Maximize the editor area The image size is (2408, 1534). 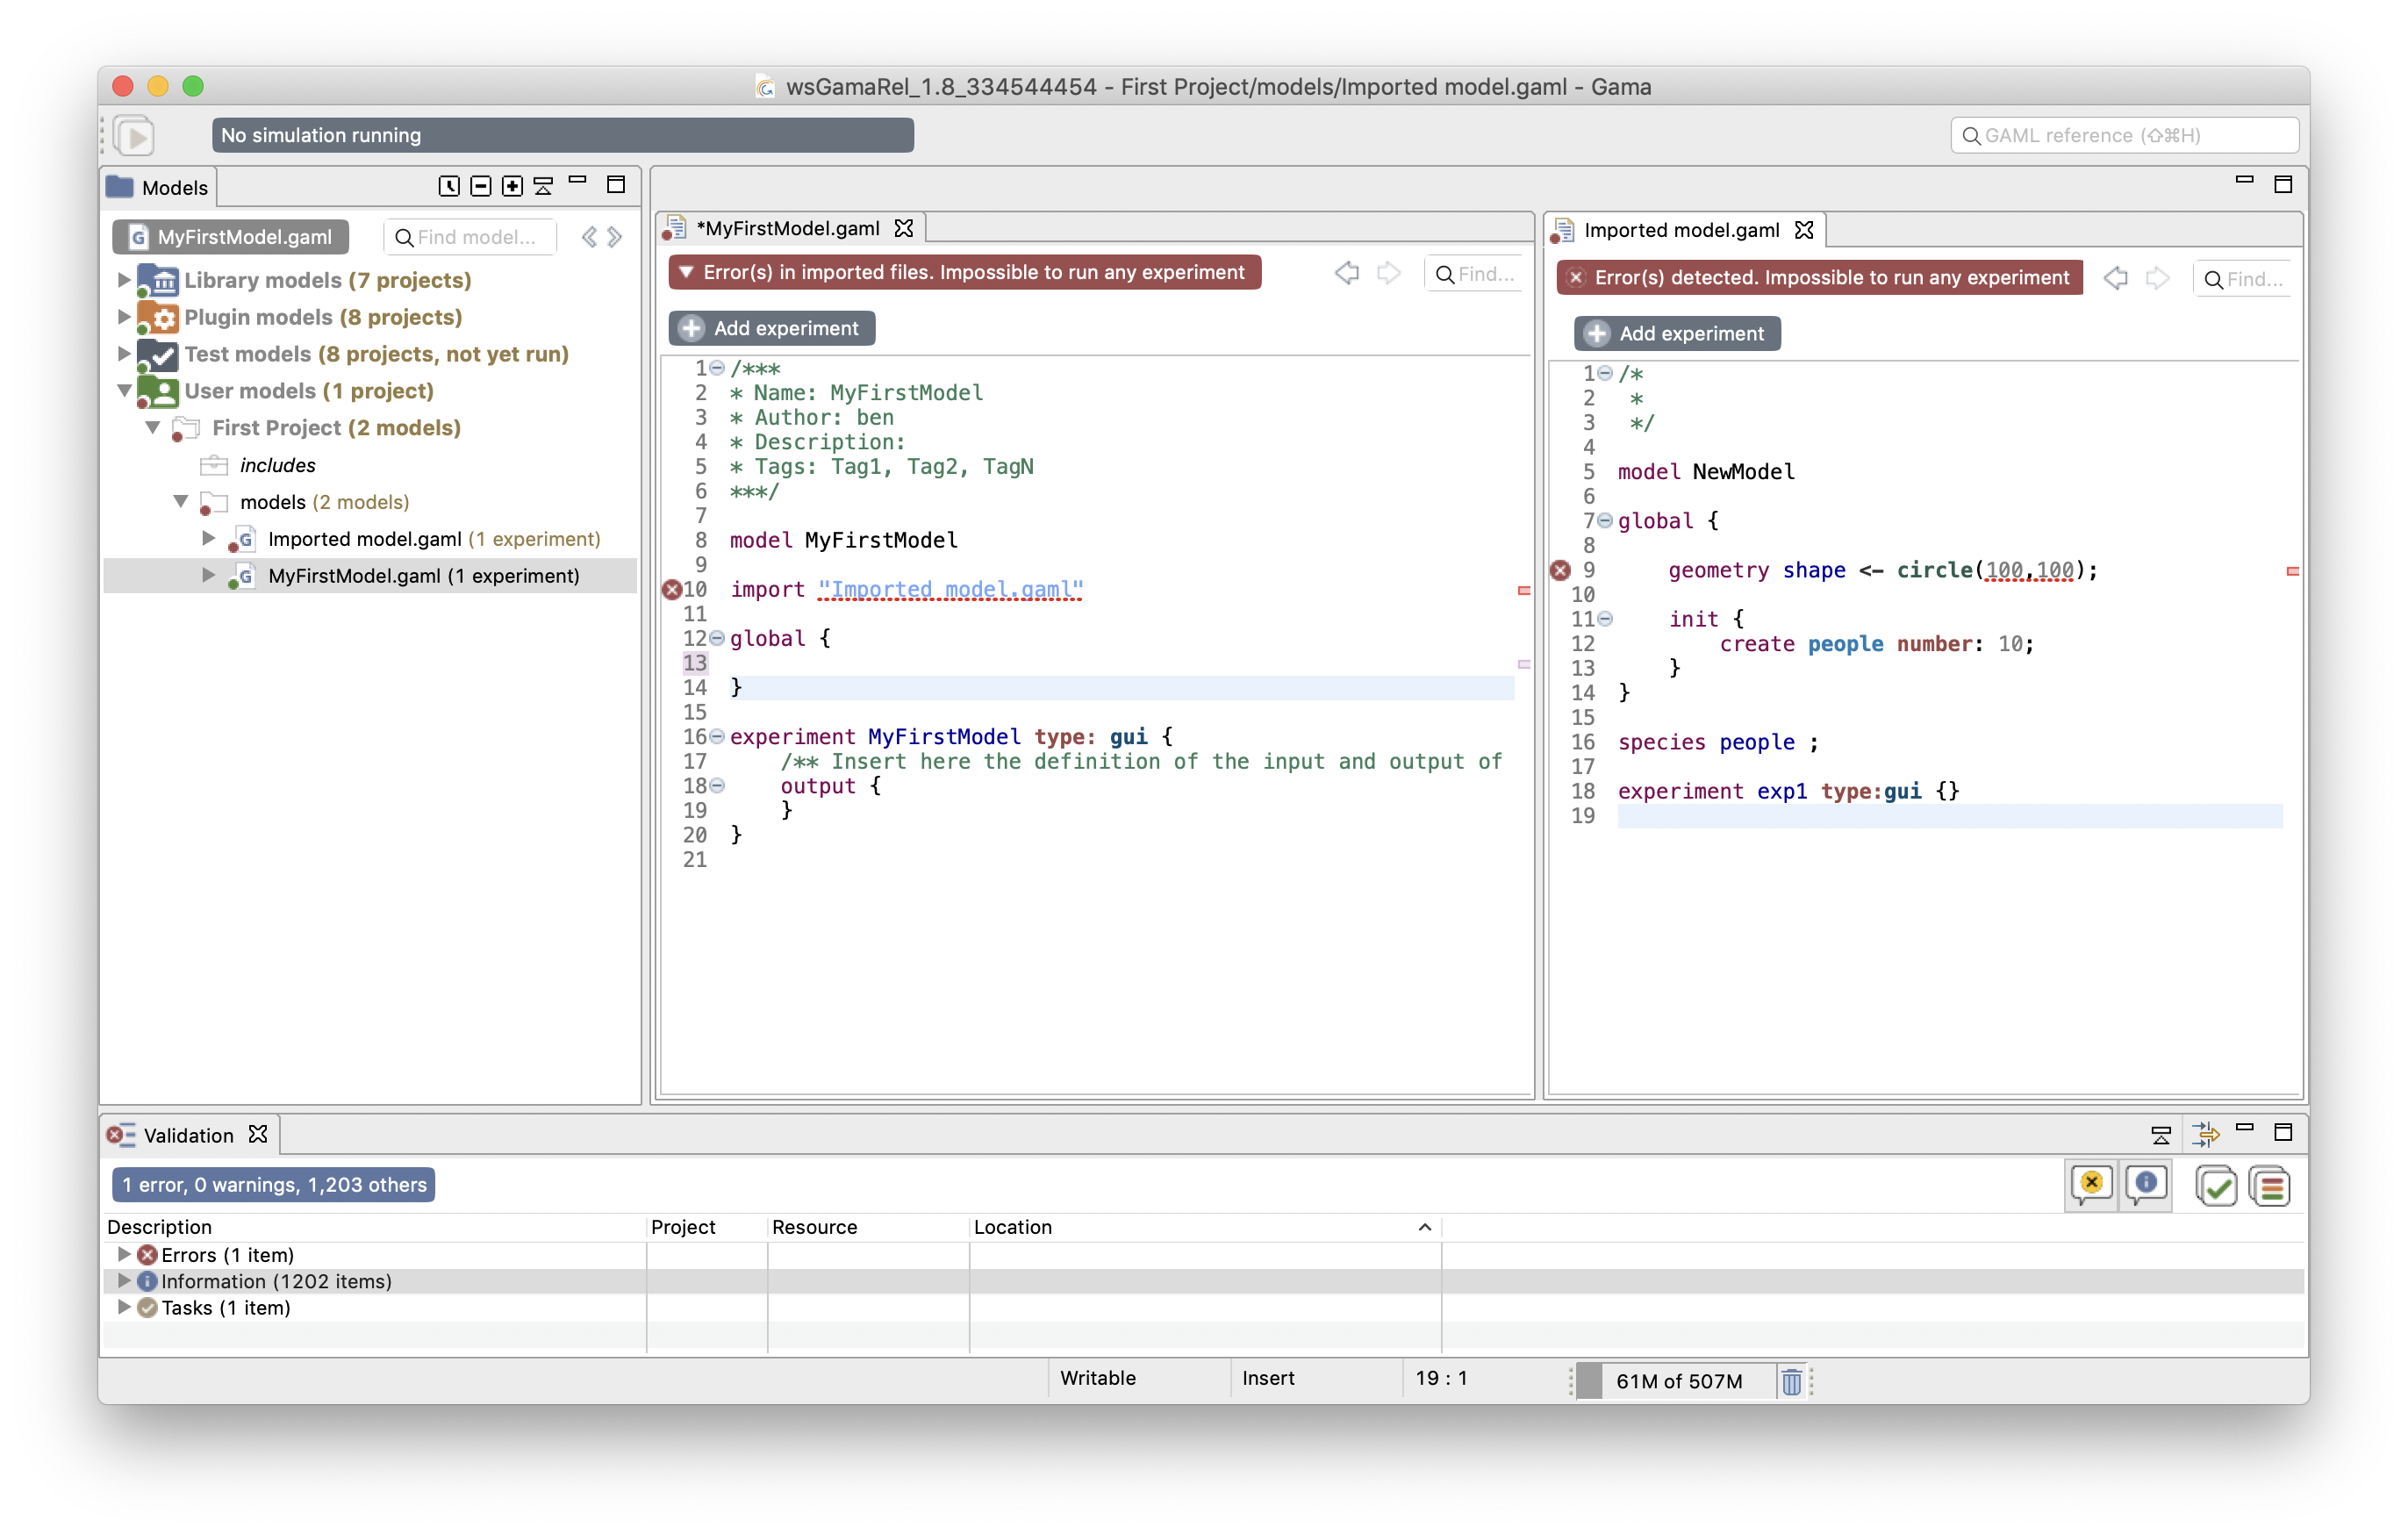2283,185
